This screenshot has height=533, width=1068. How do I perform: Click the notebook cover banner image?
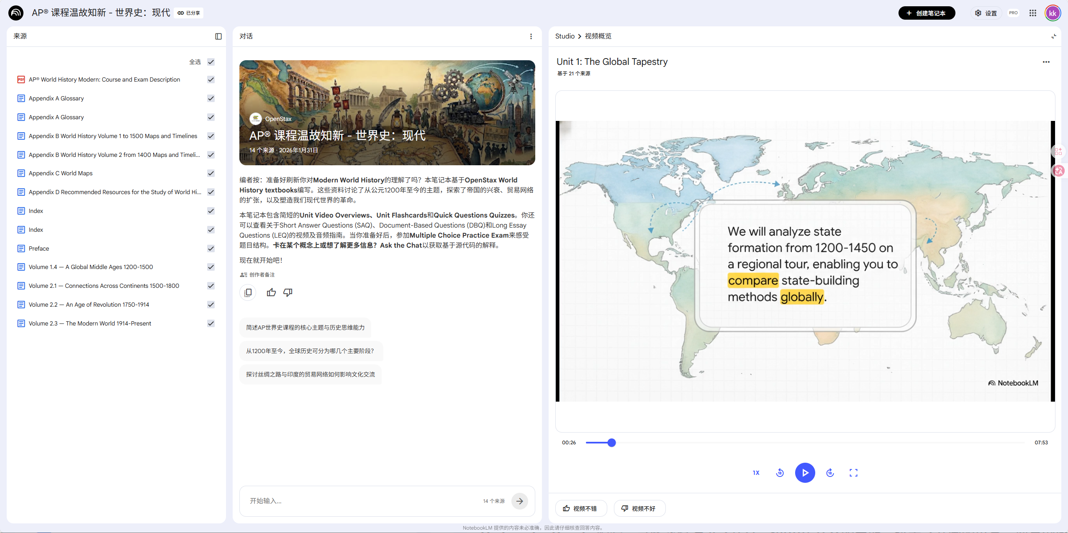pyautogui.click(x=387, y=113)
